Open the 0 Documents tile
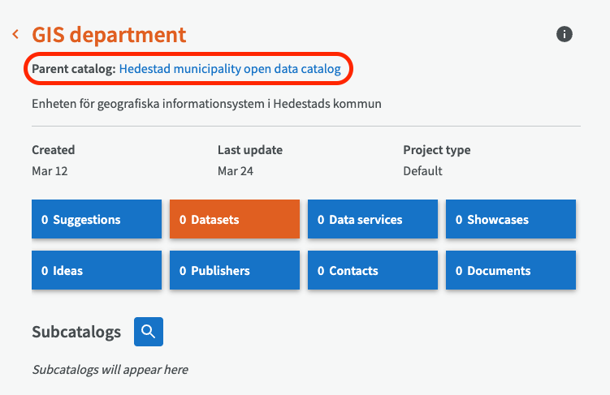The height and width of the screenshot is (395, 610). point(511,270)
